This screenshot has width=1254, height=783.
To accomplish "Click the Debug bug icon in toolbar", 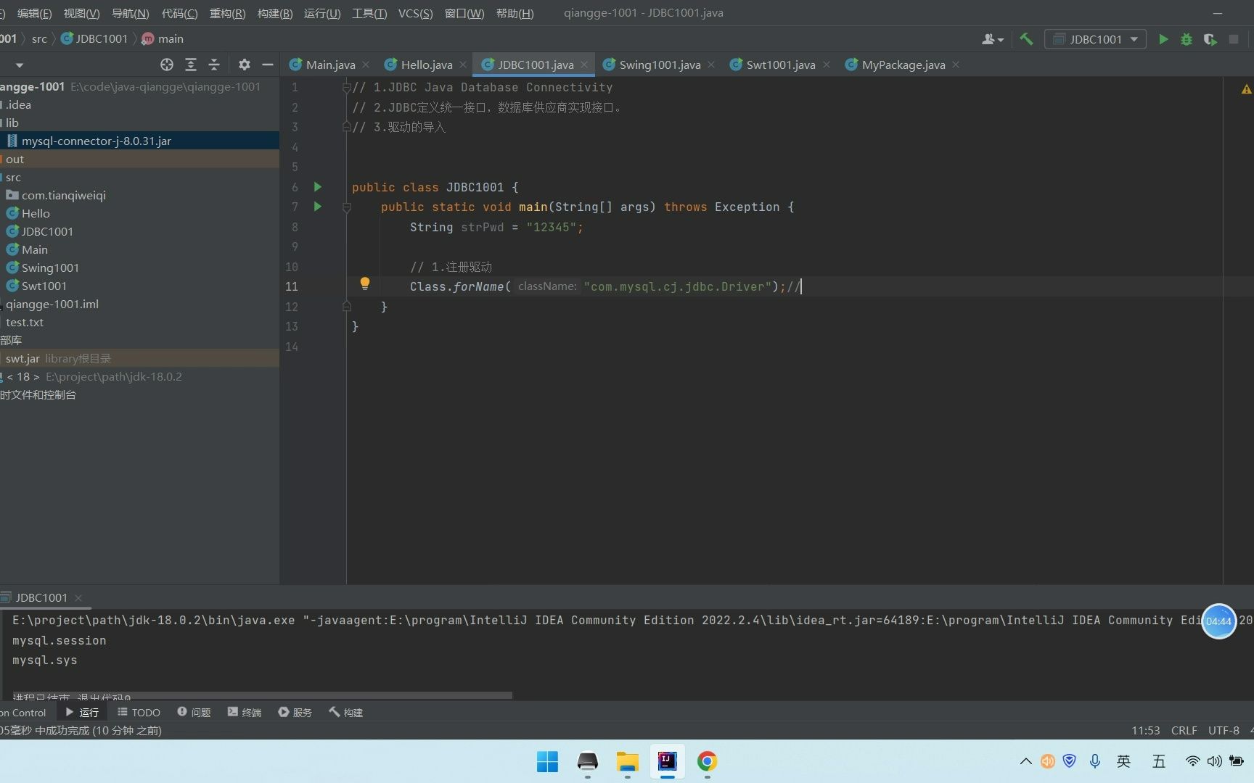I will point(1187,39).
